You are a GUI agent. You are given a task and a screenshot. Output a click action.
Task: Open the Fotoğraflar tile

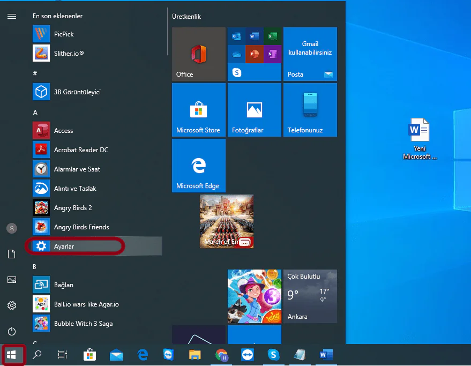(254, 109)
